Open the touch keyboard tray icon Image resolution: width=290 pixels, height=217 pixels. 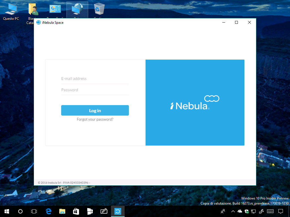270,211
